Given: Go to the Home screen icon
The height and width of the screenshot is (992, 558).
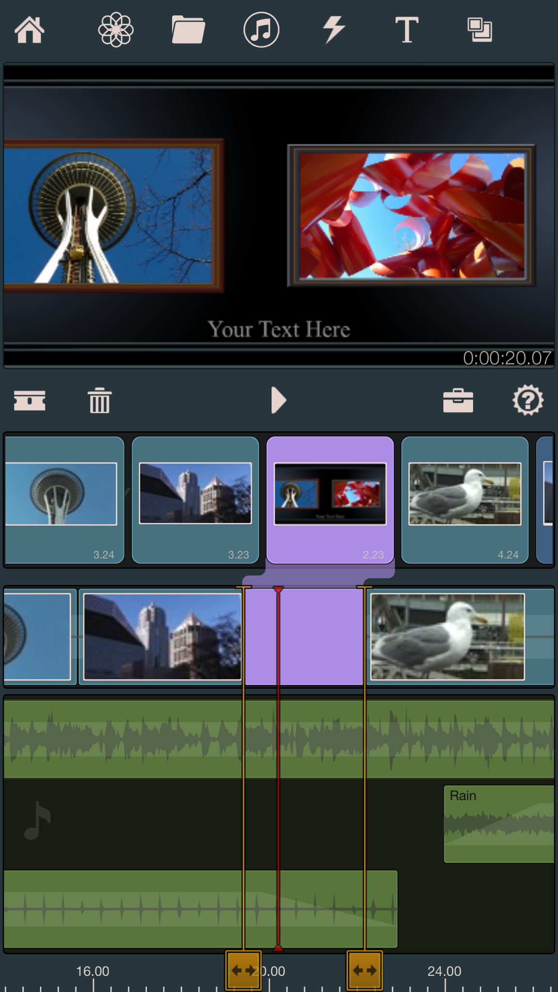Looking at the screenshot, I should point(30,30).
